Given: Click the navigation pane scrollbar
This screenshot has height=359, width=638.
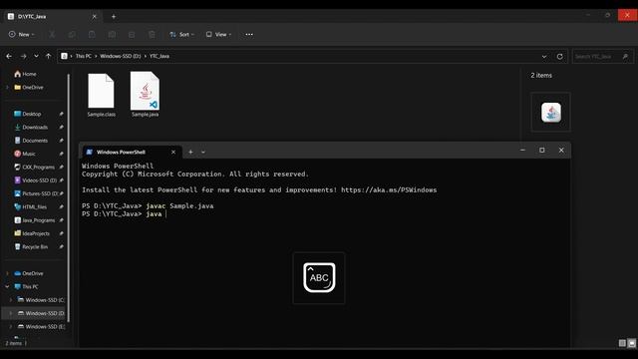Looking at the screenshot, I should point(69,197).
